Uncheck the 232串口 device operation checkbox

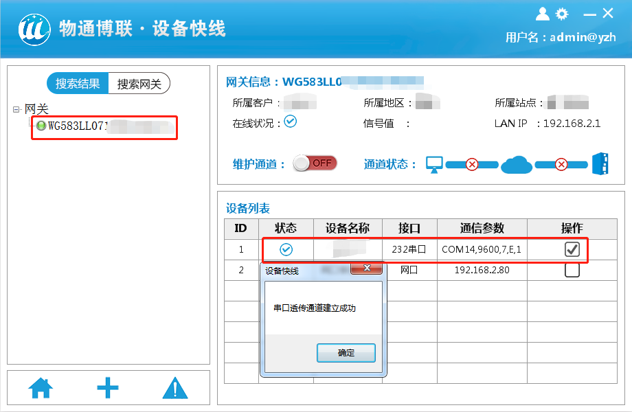[574, 249]
